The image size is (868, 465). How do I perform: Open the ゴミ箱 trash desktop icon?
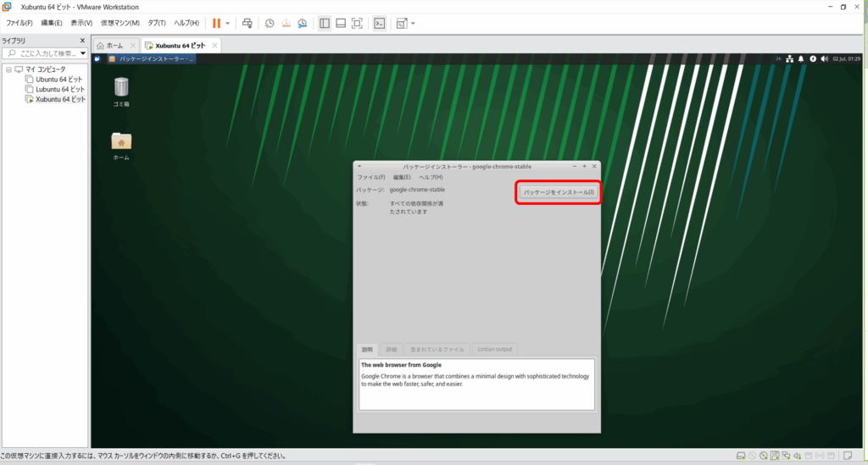[x=121, y=86]
